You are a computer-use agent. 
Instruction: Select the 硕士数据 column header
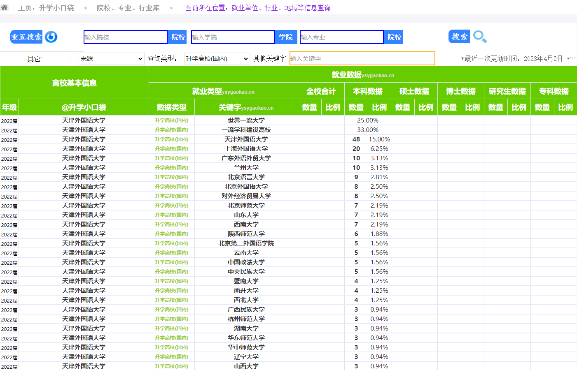414,91
